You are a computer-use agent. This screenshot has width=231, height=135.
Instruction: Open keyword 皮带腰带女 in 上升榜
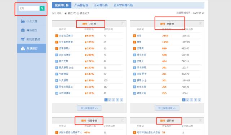[x=65, y=48]
